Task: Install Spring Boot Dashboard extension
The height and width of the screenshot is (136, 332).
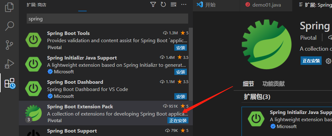Action: (x=181, y=97)
